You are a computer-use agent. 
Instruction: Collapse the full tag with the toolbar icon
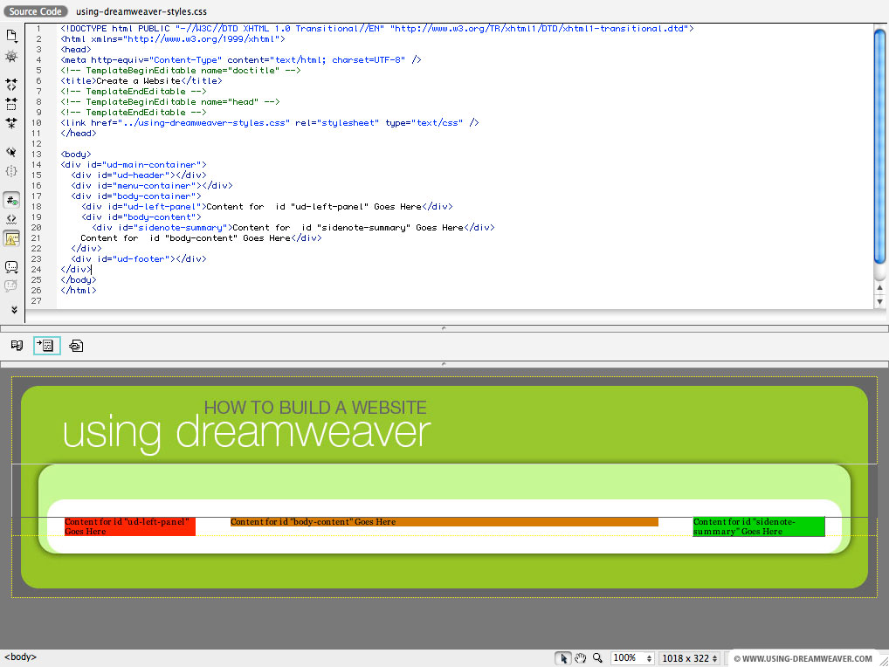pyautogui.click(x=11, y=85)
